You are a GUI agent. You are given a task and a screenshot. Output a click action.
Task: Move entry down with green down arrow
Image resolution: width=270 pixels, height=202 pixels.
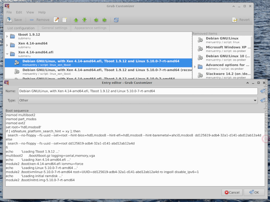pyautogui.click(x=84, y=20)
